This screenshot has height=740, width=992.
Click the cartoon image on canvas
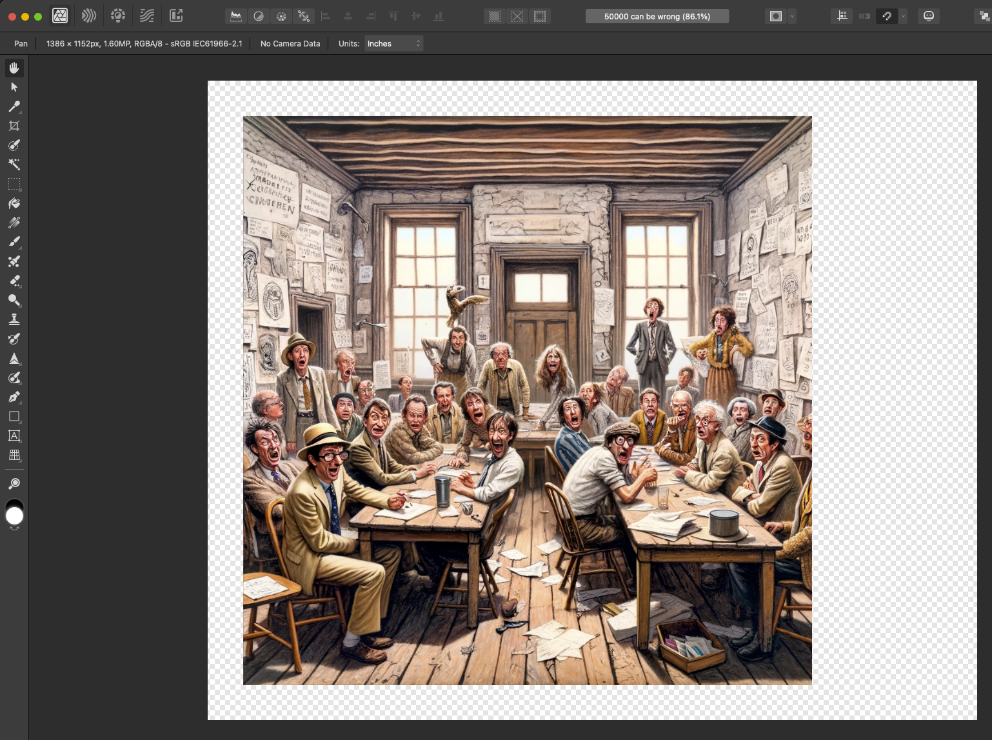click(527, 400)
